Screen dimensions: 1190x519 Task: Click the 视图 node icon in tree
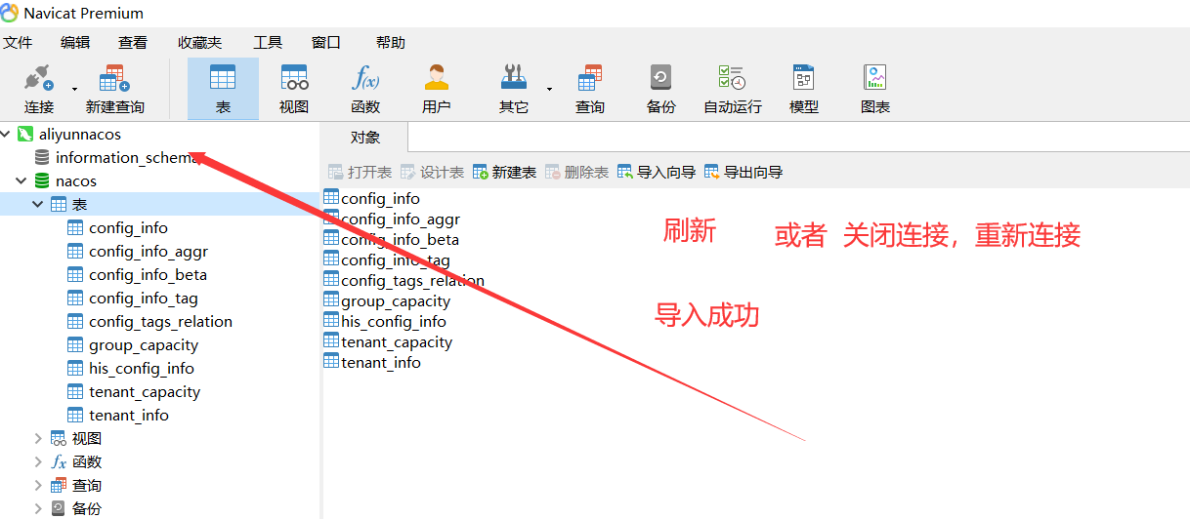click(59, 438)
